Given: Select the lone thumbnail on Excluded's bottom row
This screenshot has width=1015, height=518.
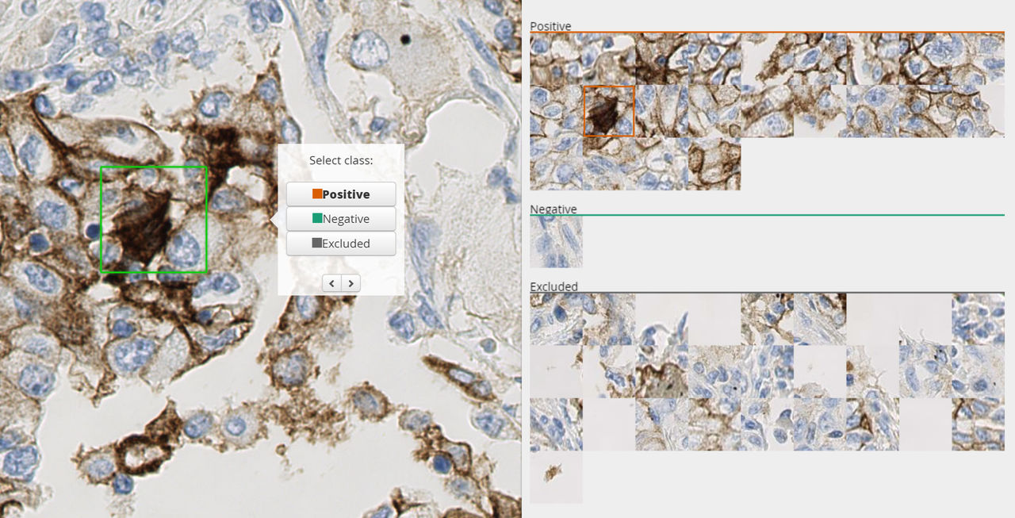Looking at the screenshot, I should (x=556, y=477).
